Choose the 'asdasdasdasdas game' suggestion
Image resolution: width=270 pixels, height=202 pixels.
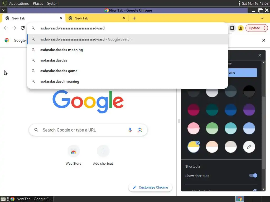[128, 71]
